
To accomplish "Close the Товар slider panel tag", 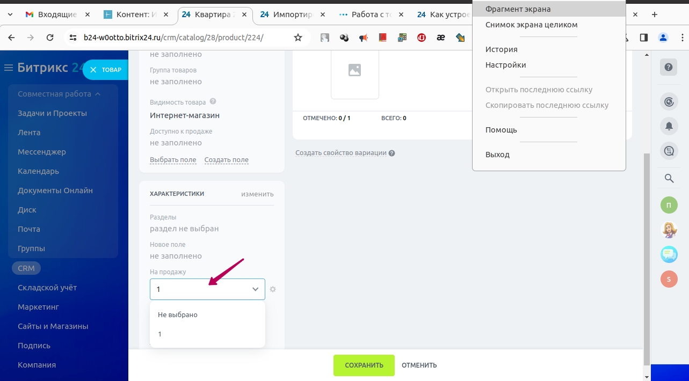I will coord(93,70).
